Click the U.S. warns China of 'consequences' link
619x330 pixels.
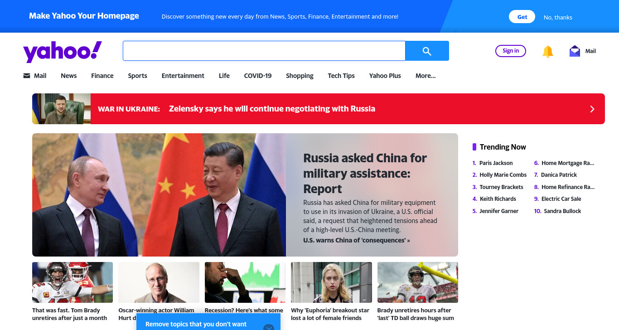click(356, 240)
